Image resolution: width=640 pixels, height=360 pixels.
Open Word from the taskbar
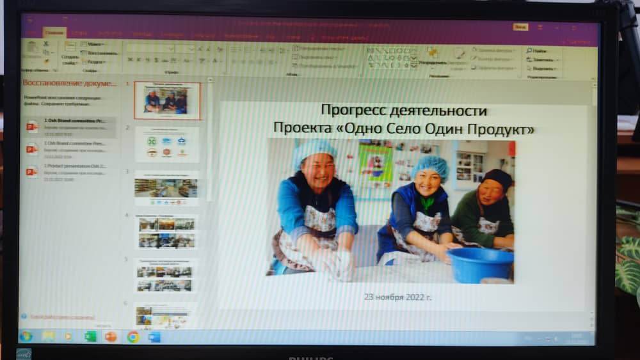154,336
